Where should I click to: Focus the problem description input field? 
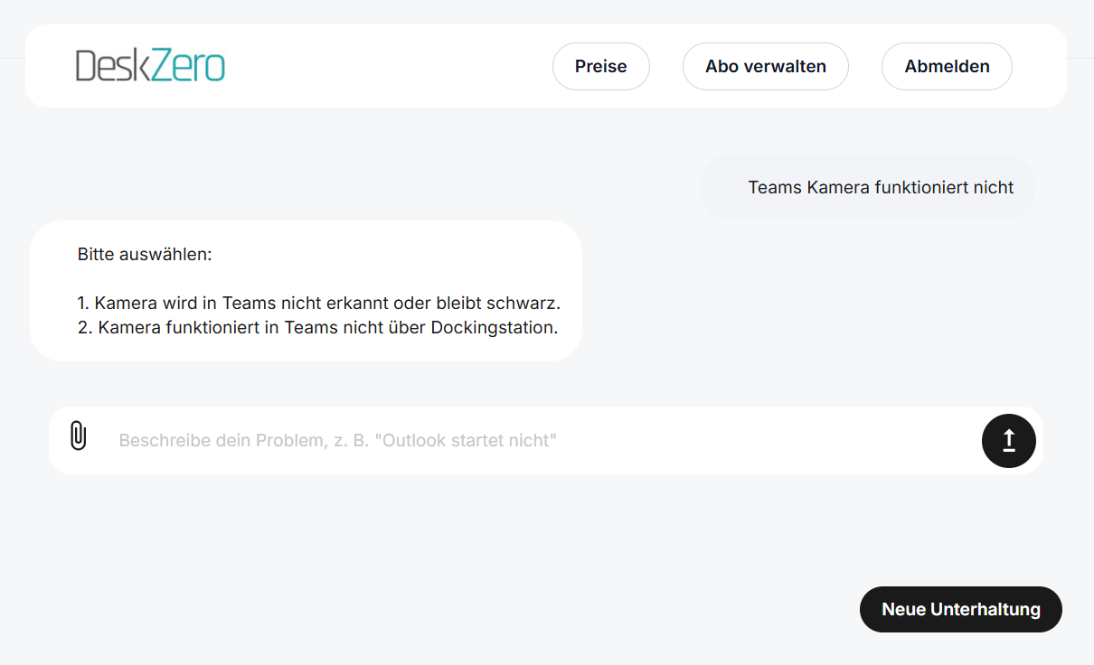click(542, 440)
